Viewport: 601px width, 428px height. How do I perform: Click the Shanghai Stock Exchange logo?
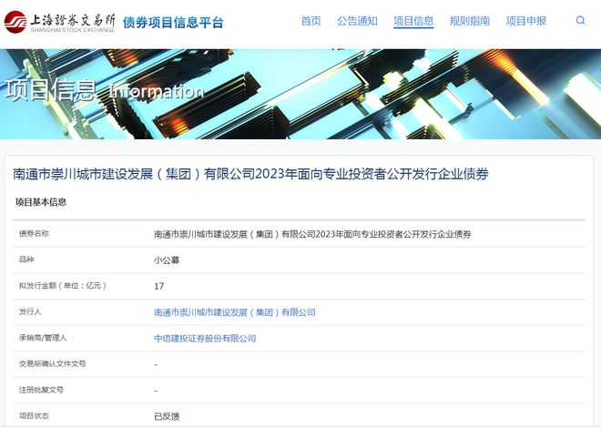pyautogui.click(x=58, y=22)
